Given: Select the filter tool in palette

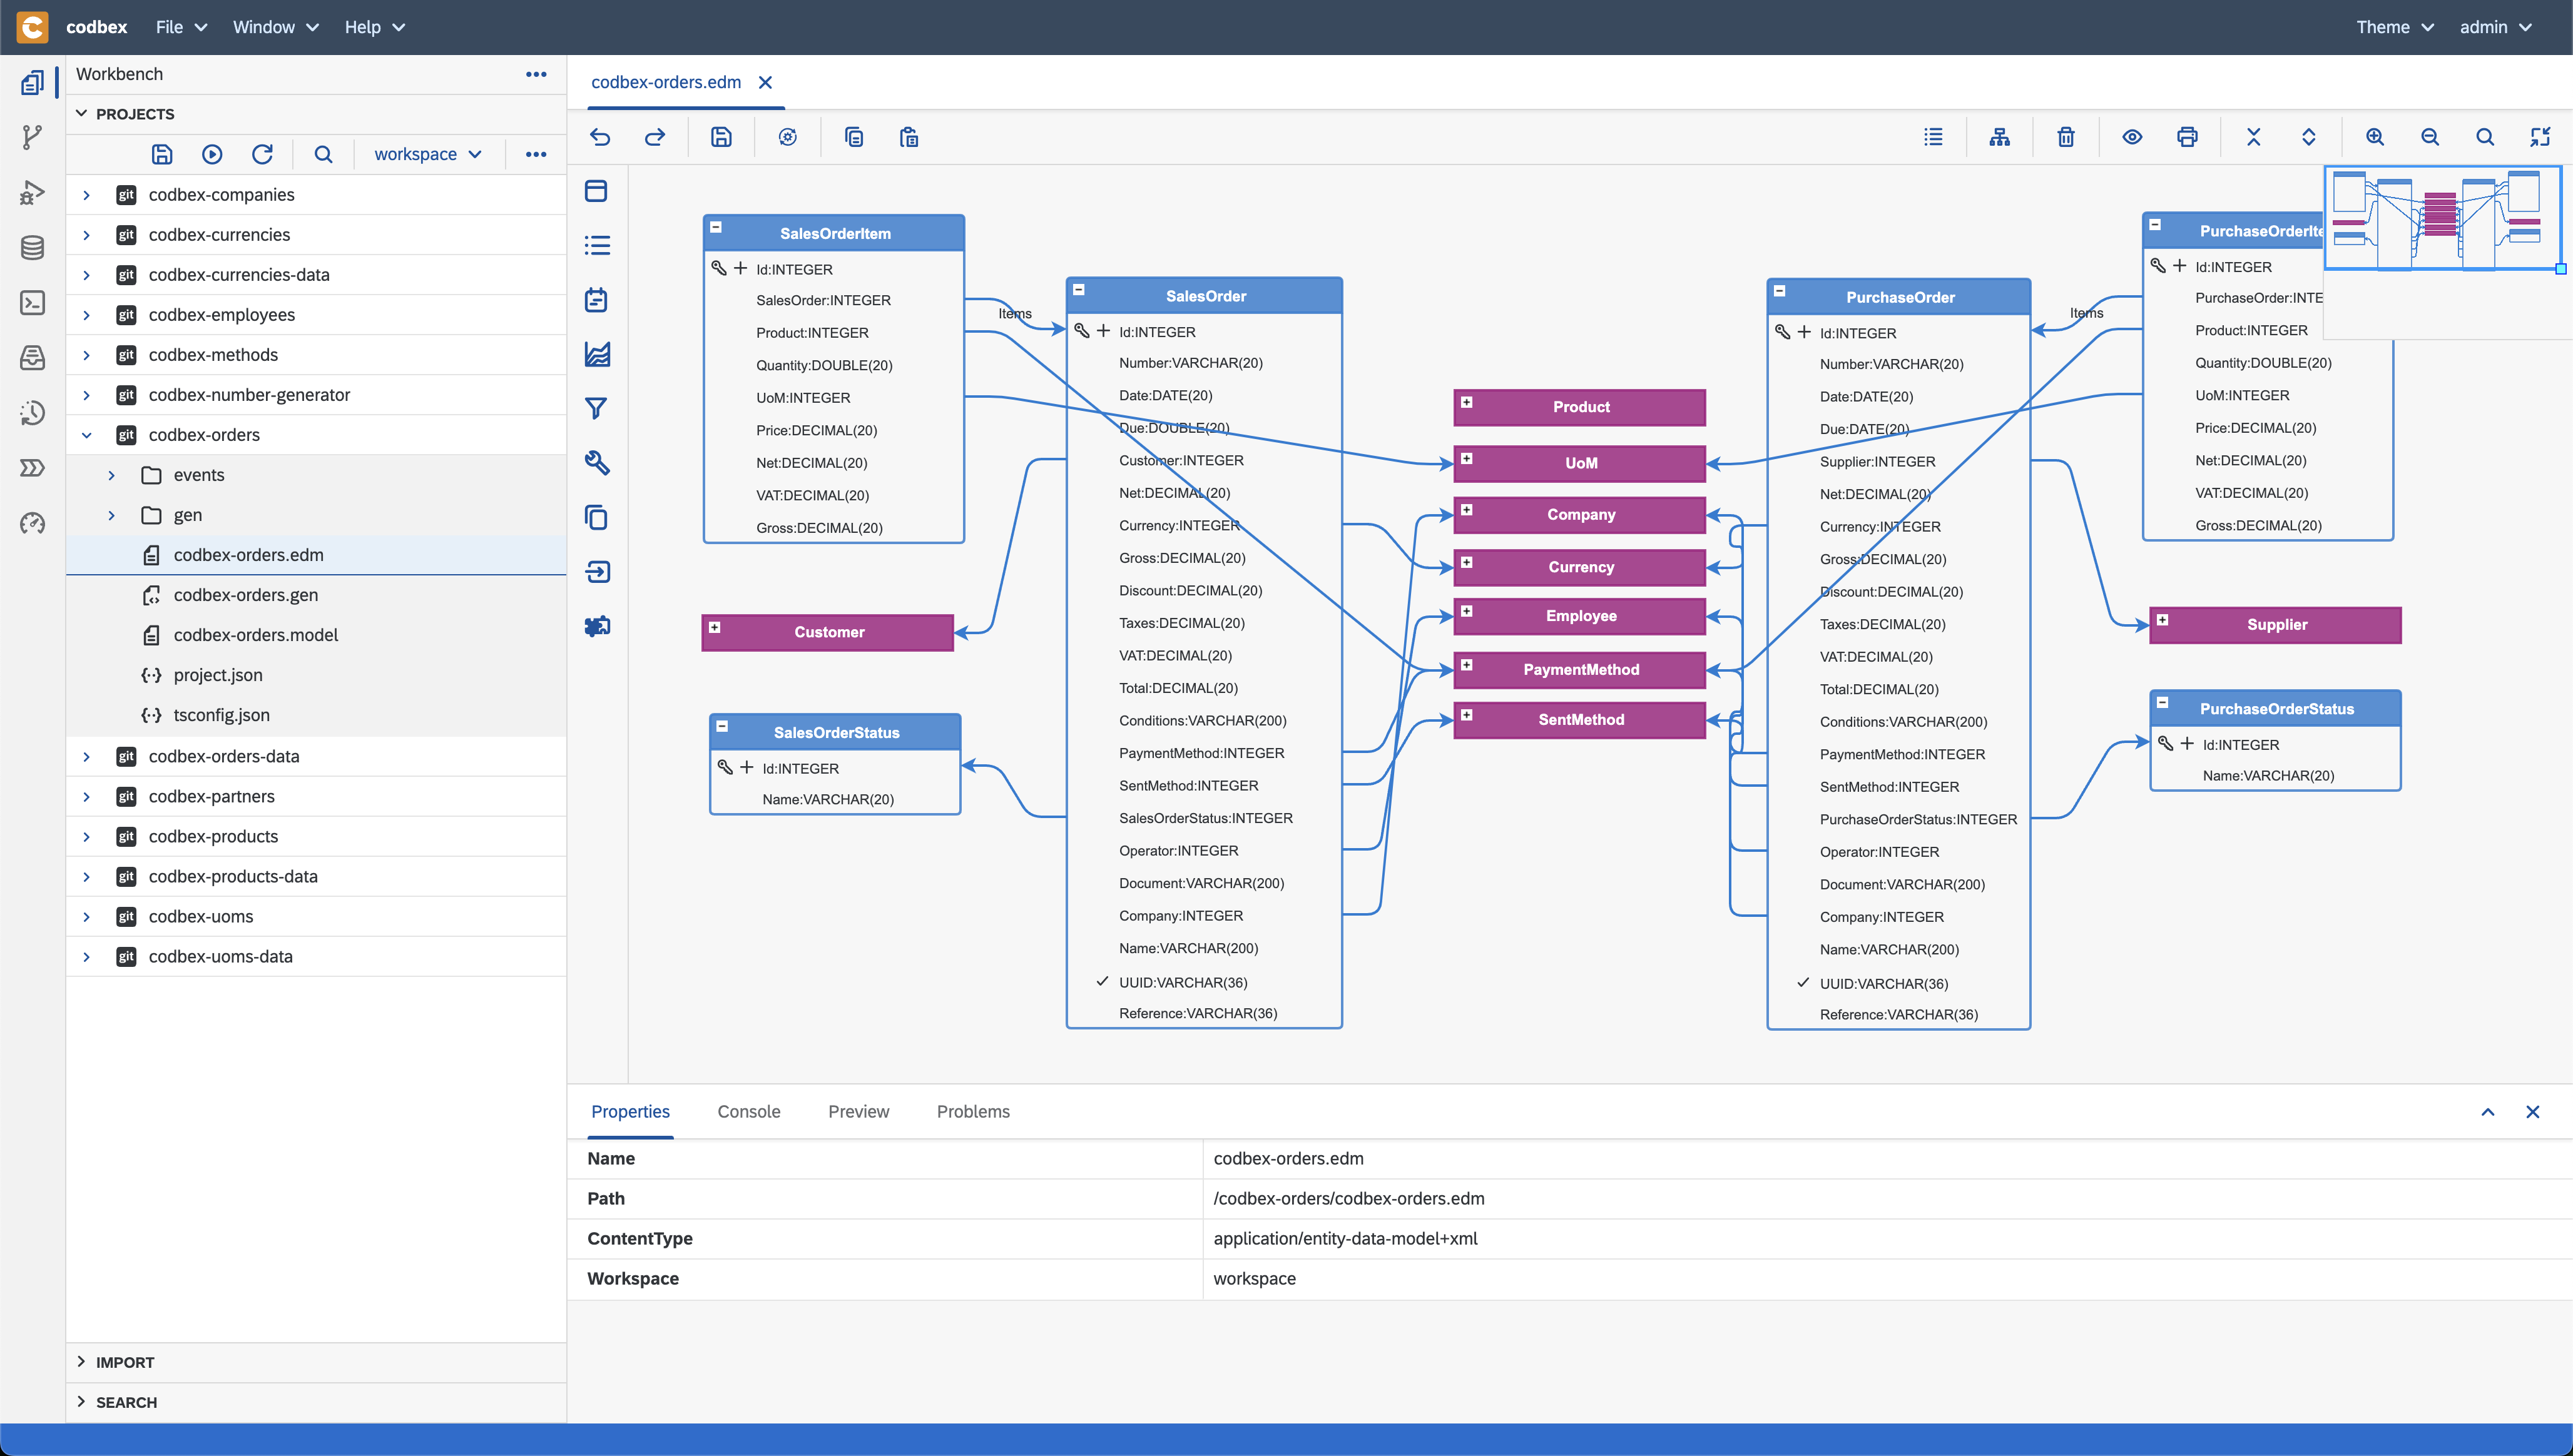Looking at the screenshot, I should pos(596,408).
